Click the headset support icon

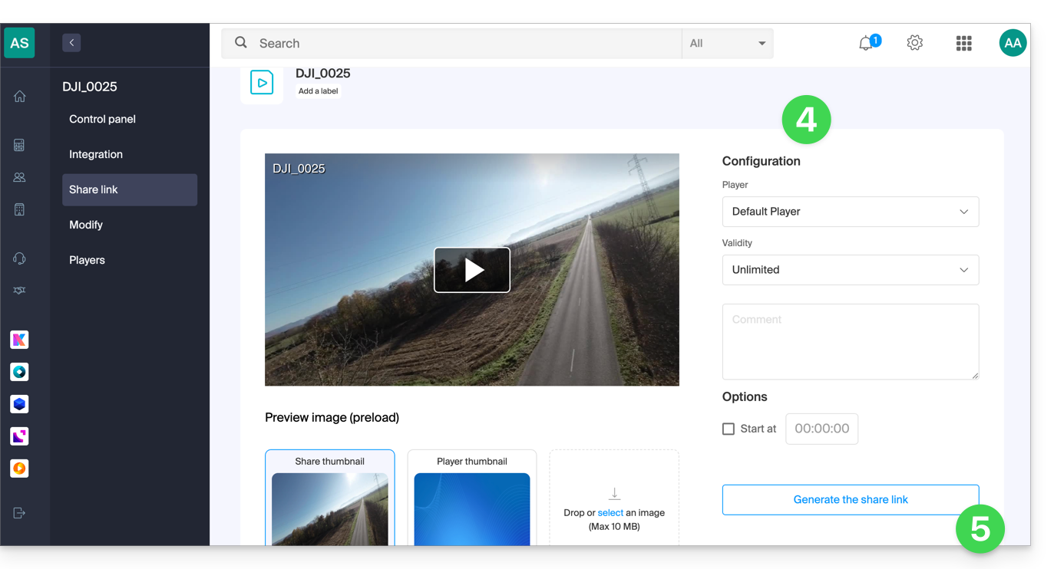click(x=19, y=258)
